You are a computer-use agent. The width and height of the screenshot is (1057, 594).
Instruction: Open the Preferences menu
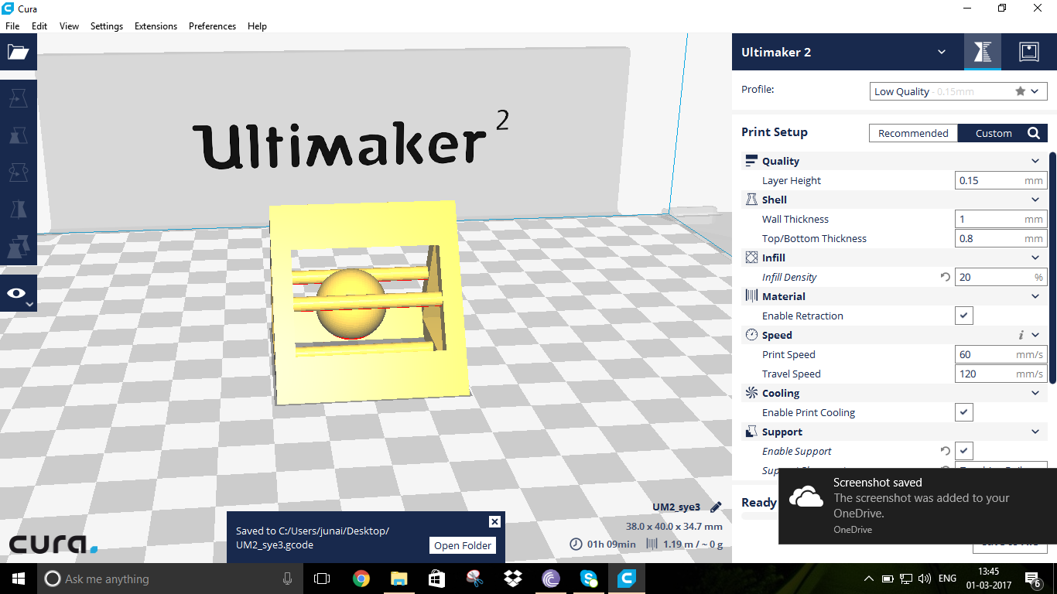point(212,26)
